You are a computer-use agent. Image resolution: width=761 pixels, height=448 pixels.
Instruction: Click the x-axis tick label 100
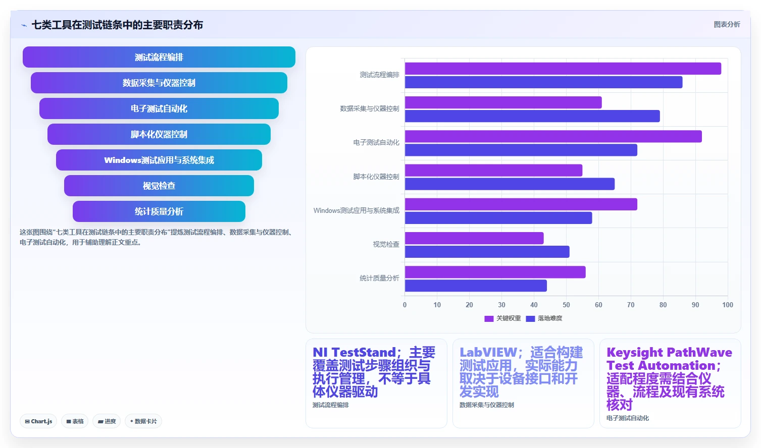[x=728, y=305]
